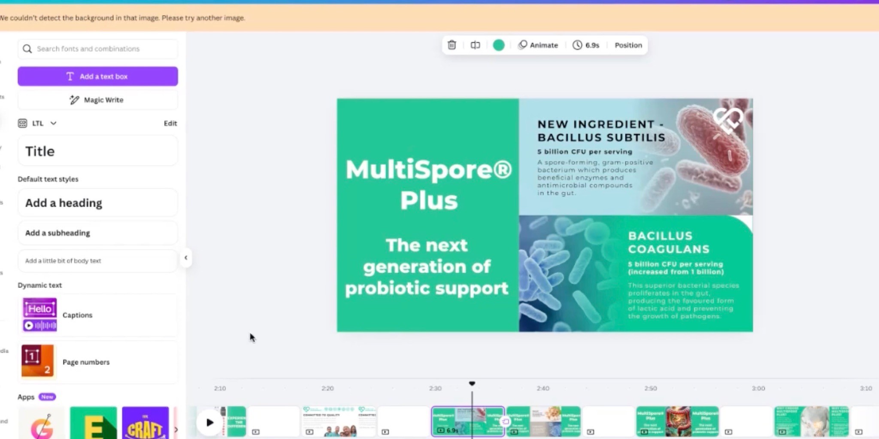879x439 pixels.
Task: Open the Position panel
Action: [628, 45]
